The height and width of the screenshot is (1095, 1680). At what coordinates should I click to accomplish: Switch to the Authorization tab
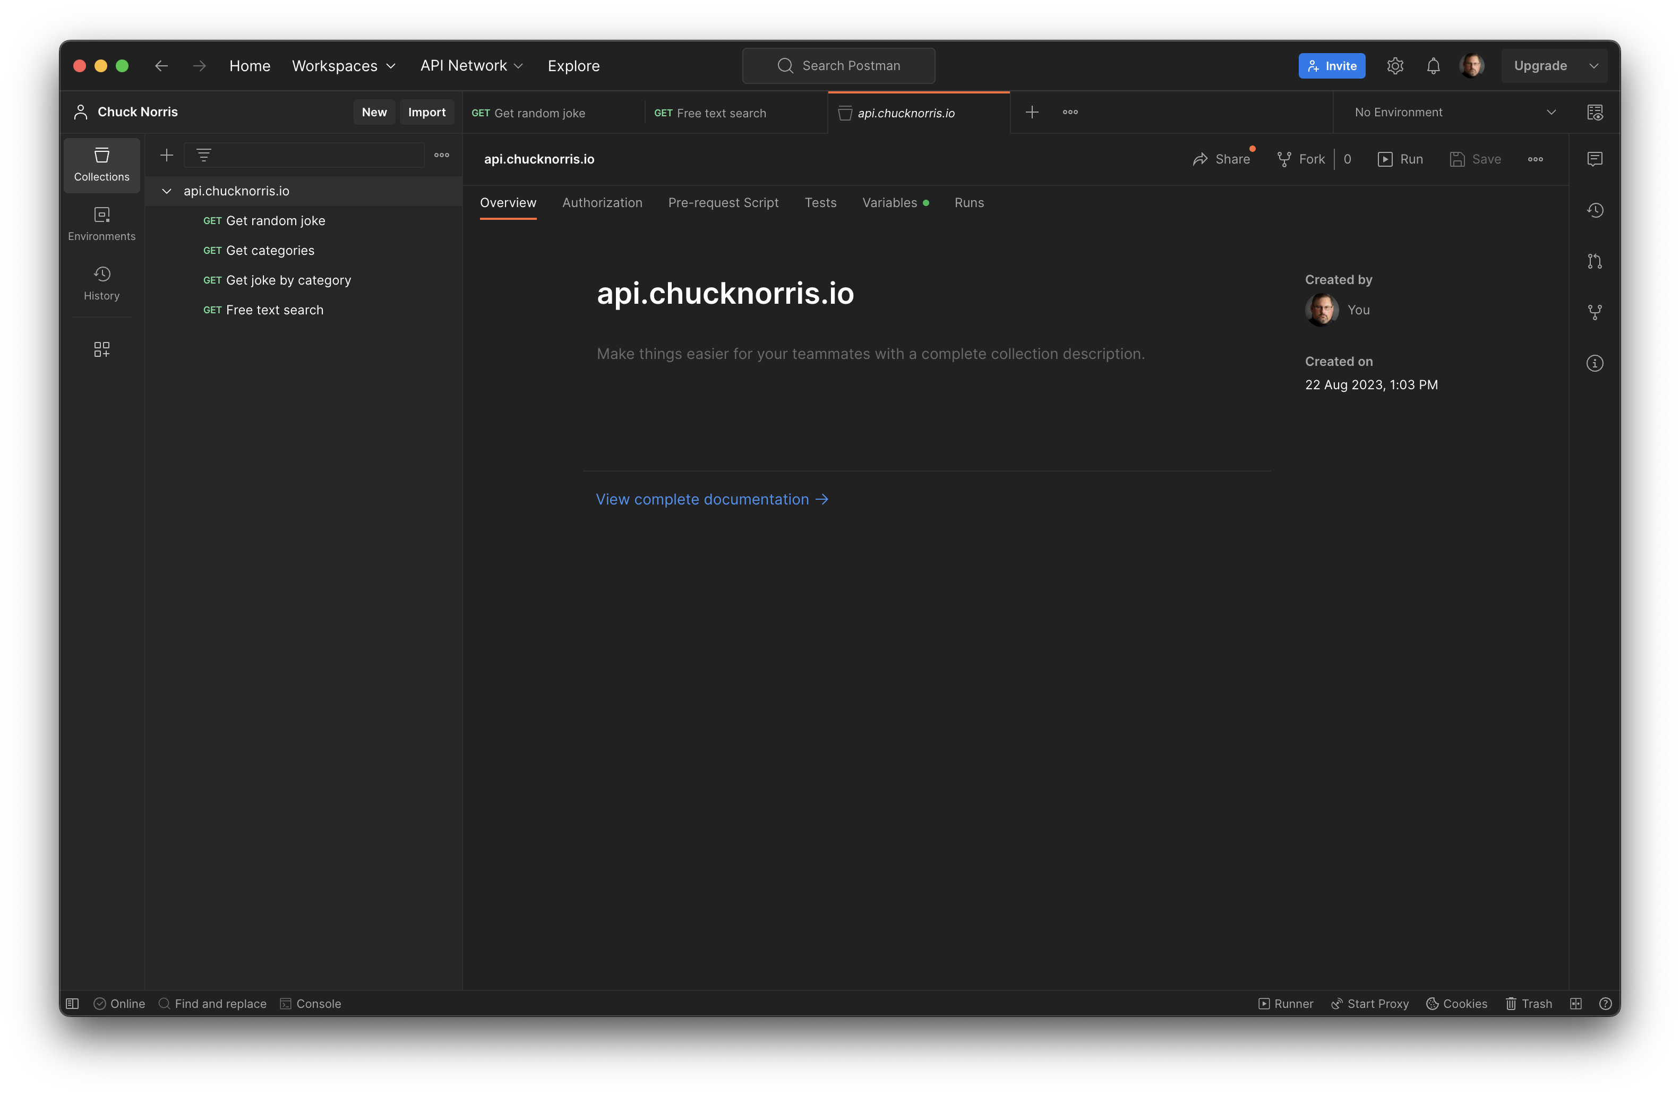pyautogui.click(x=602, y=203)
